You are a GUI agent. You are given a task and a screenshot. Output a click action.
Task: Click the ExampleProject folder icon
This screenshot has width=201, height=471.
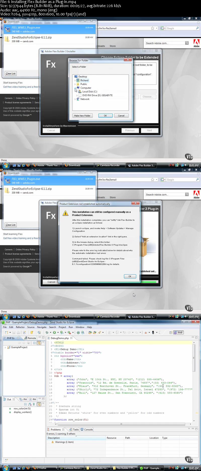point(9,347)
